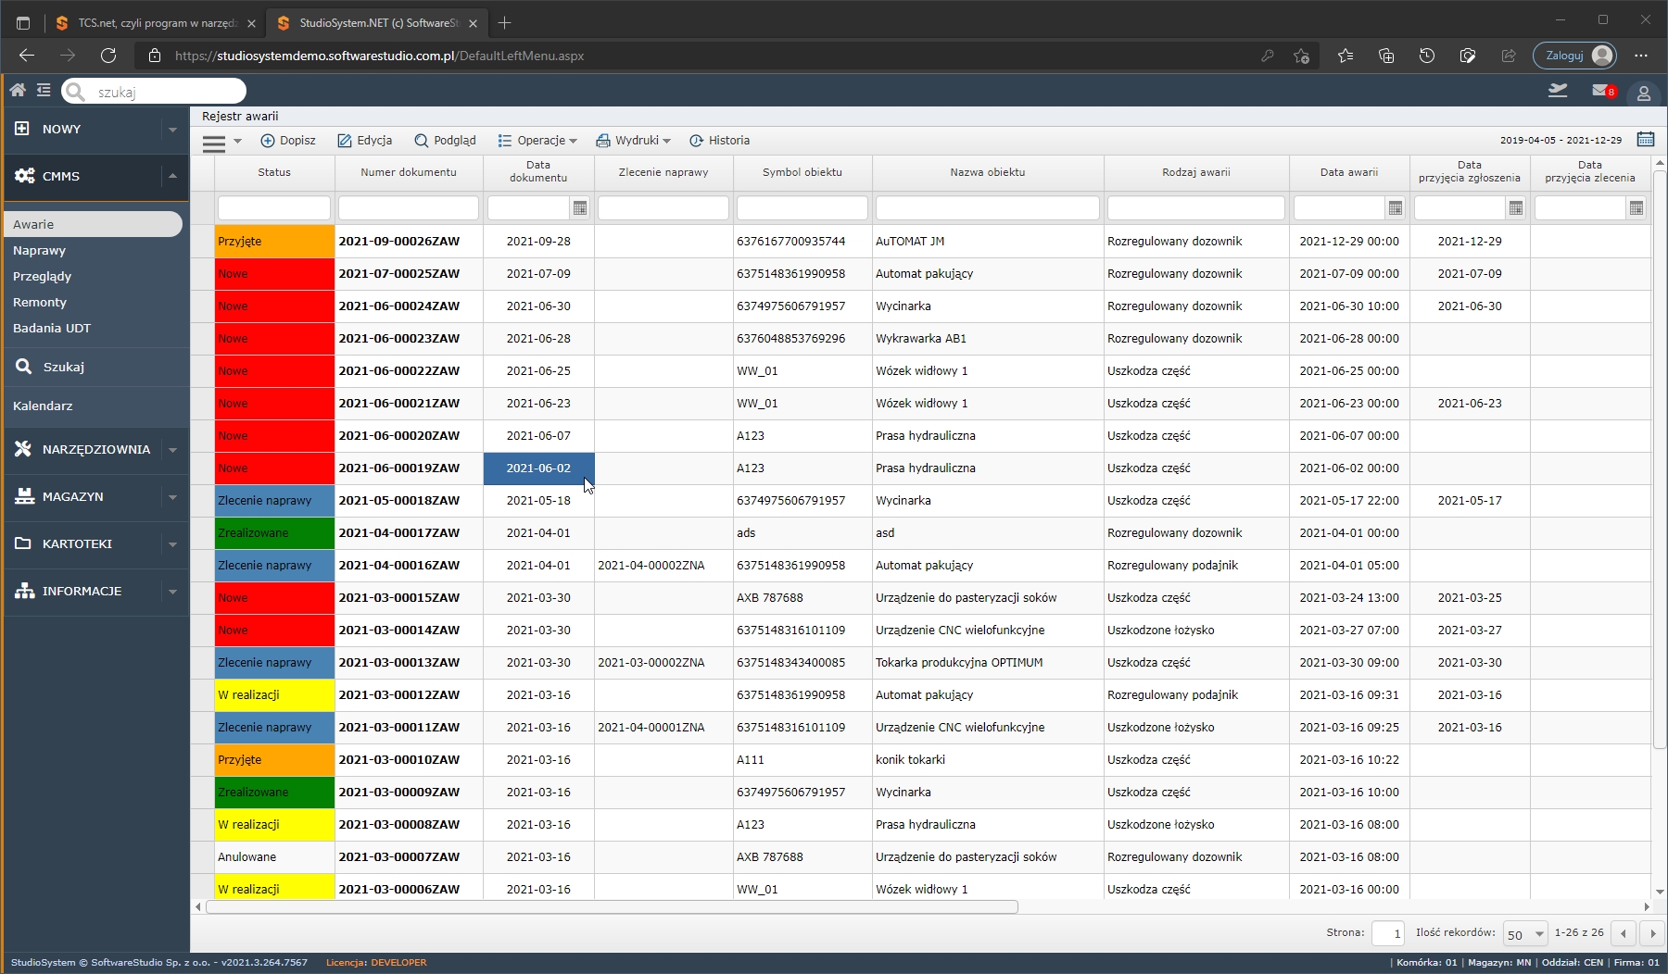
Task: Open the airplane shortcut icon in header
Action: (1558, 90)
